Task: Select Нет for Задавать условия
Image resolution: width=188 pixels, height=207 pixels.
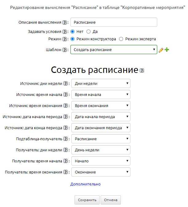Action: 73,32
